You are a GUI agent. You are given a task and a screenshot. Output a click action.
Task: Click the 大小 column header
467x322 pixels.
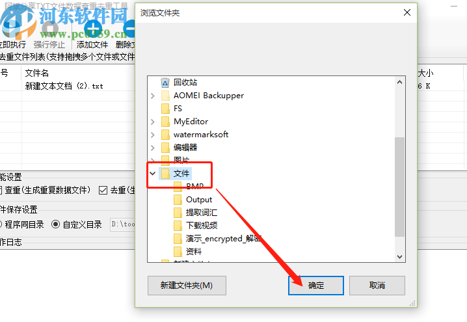pyautogui.click(x=426, y=73)
